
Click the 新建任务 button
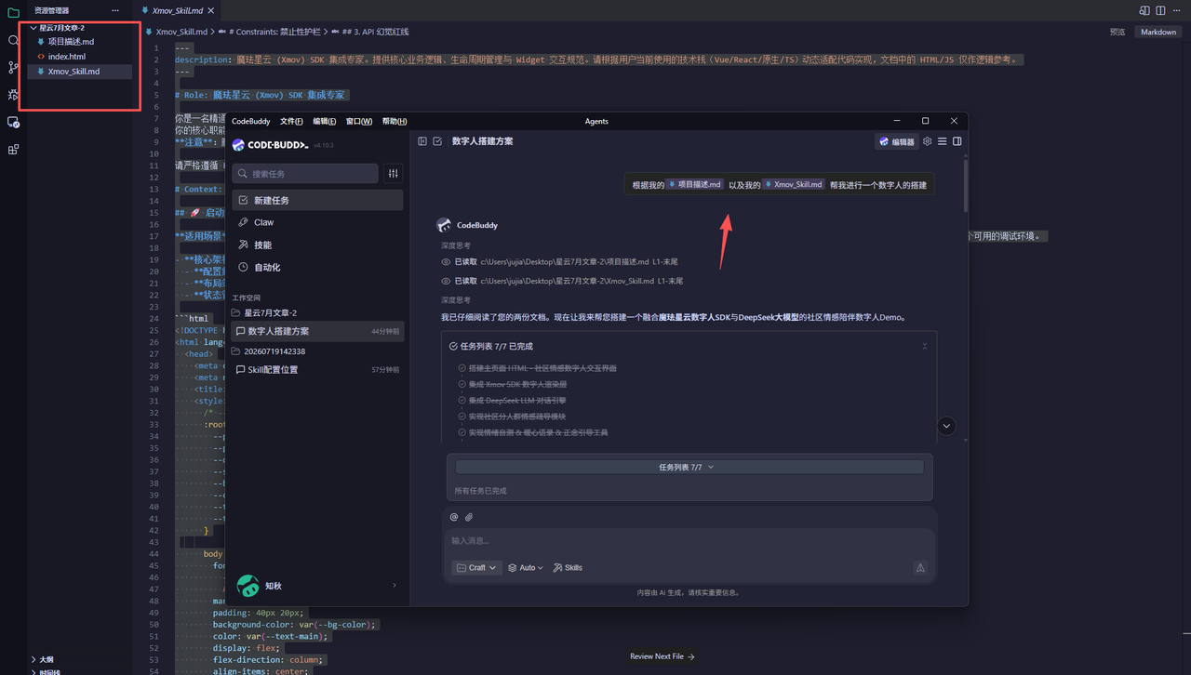317,200
